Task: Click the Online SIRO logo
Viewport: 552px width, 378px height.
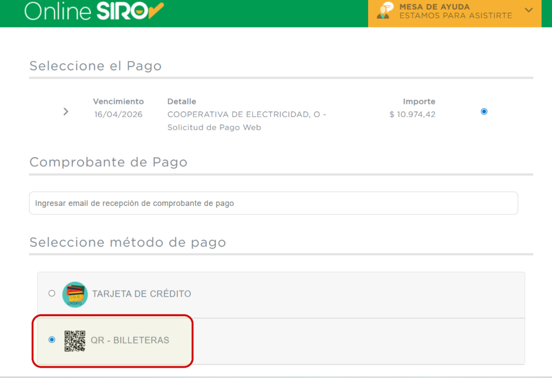Action: click(x=94, y=11)
